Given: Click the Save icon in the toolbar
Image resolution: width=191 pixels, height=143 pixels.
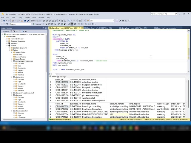Looking at the screenshot, I should coord(25,21).
